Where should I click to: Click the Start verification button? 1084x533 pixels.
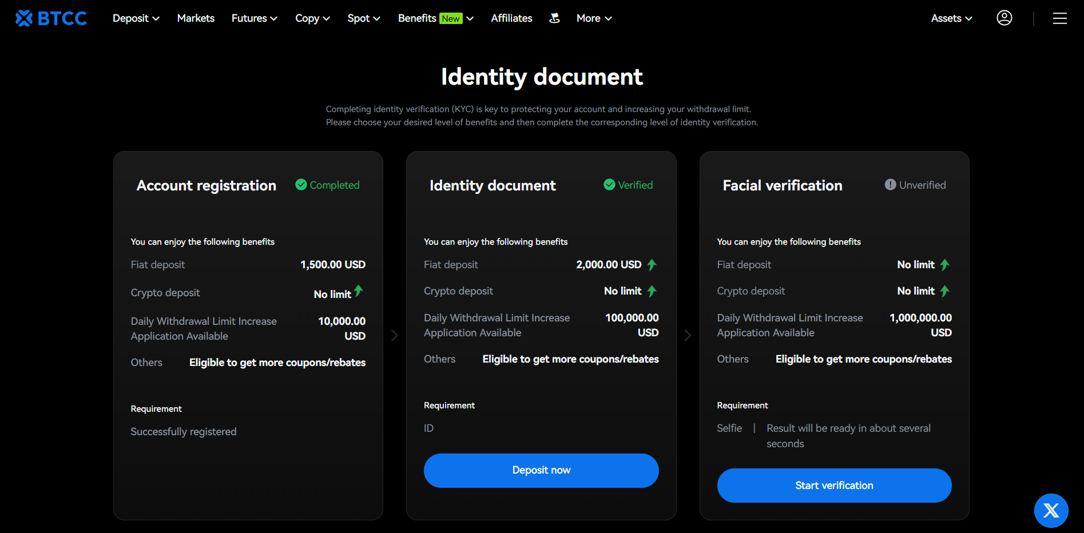[835, 486]
